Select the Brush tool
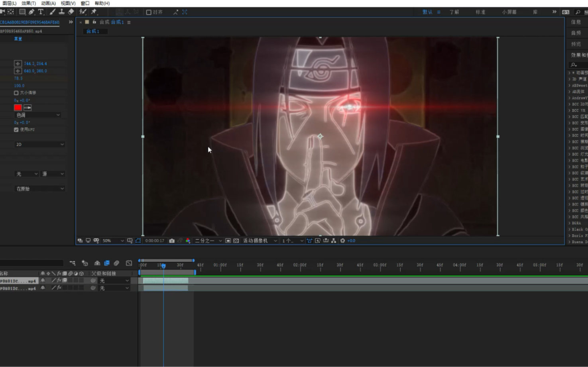Viewport: 588px width, 367px height. [x=53, y=12]
